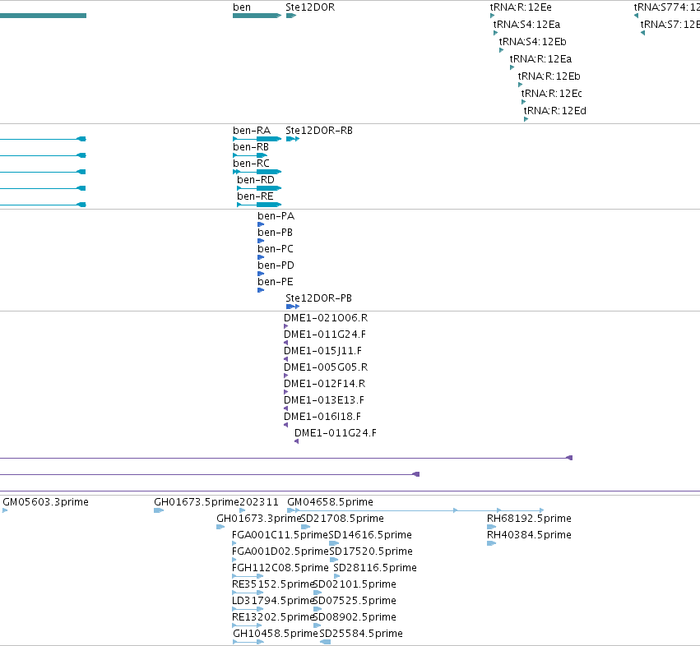This screenshot has width=700, height=646.
Task: Select tRNA:S4:12Eb feature label
Action: coord(532,42)
